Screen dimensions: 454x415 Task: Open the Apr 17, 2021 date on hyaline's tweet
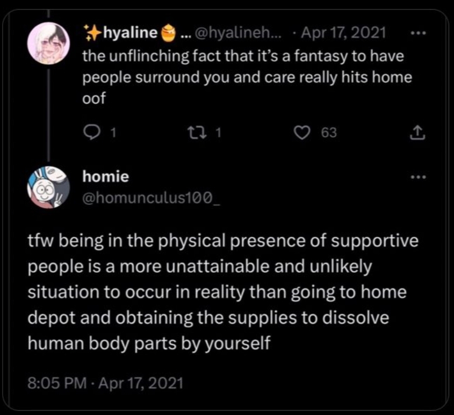click(343, 34)
